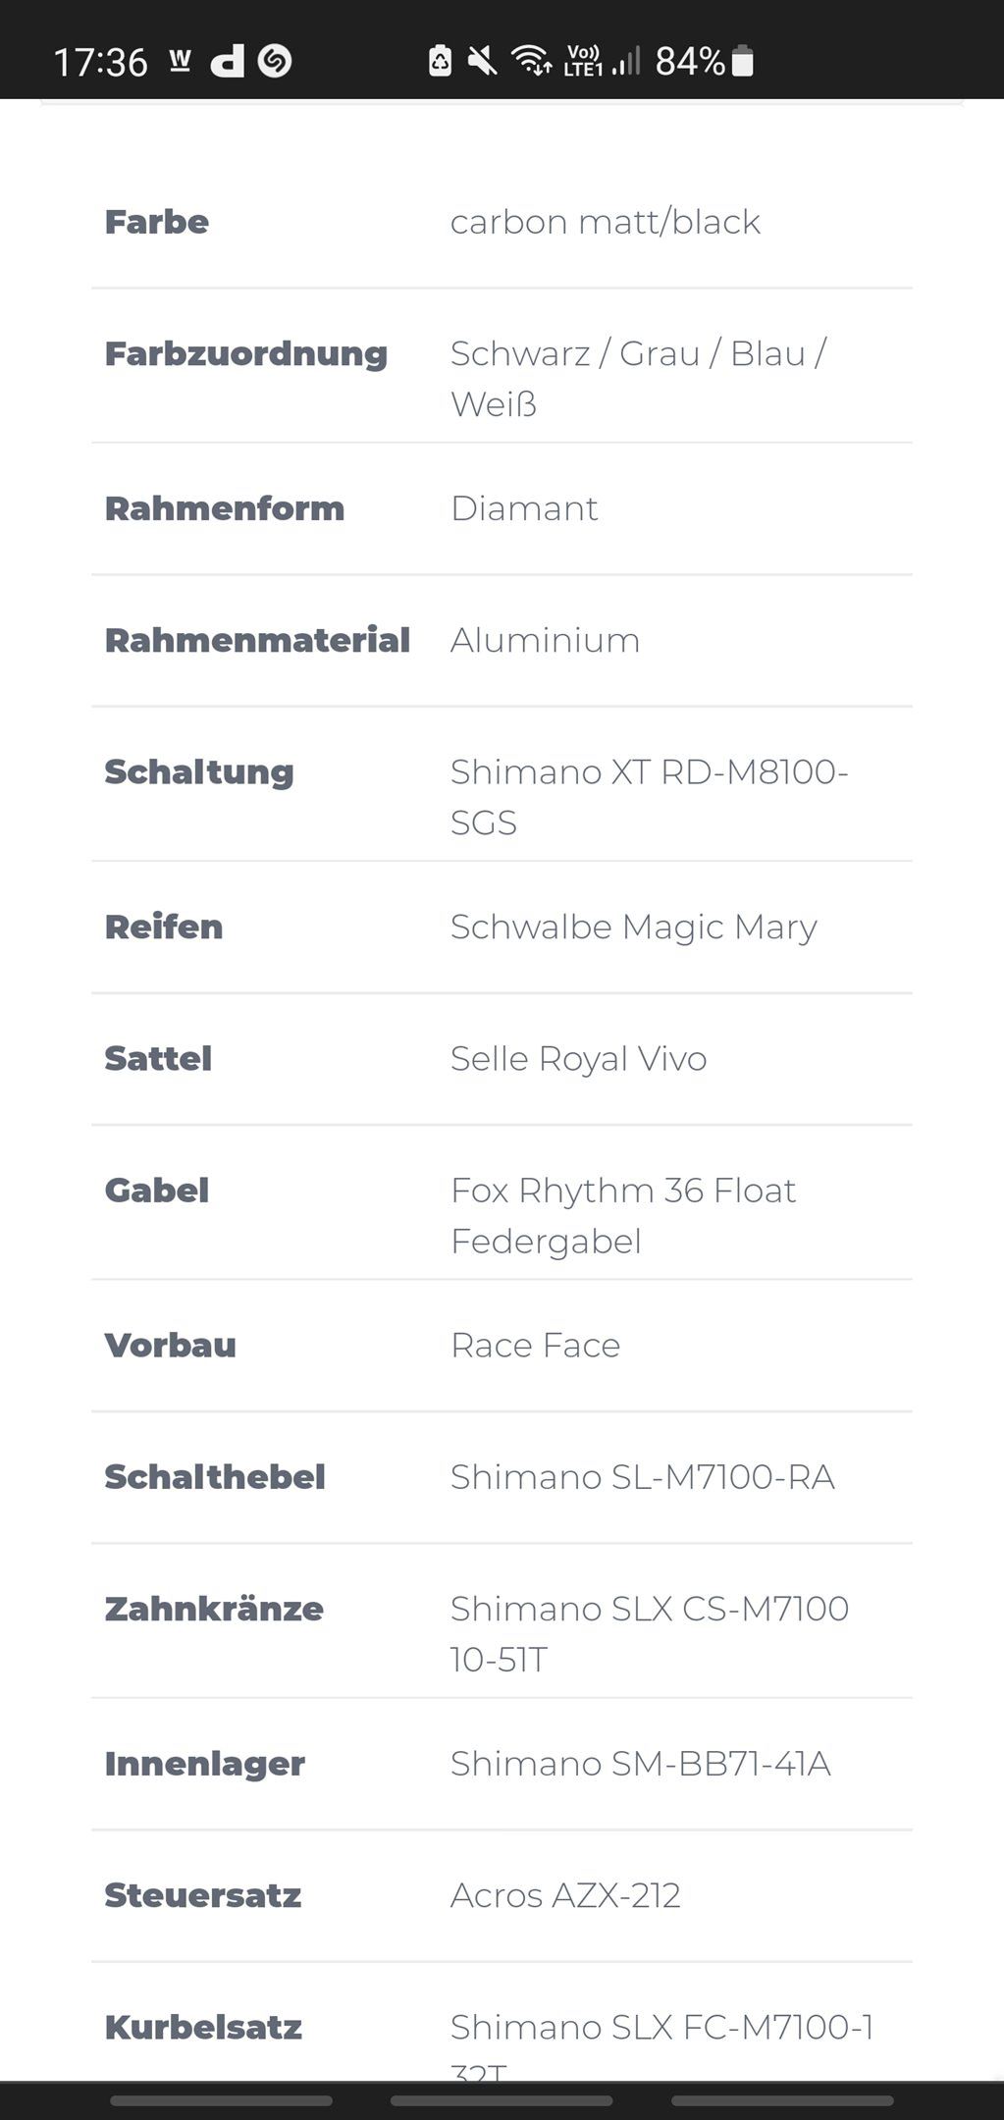This screenshot has height=2120, width=1004.
Task: Select the 'Rahmenmaterial' row label
Action: [257, 640]
